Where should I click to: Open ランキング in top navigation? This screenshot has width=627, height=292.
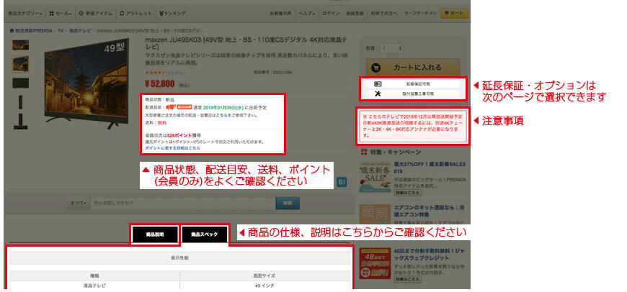[x=172, y=13]
